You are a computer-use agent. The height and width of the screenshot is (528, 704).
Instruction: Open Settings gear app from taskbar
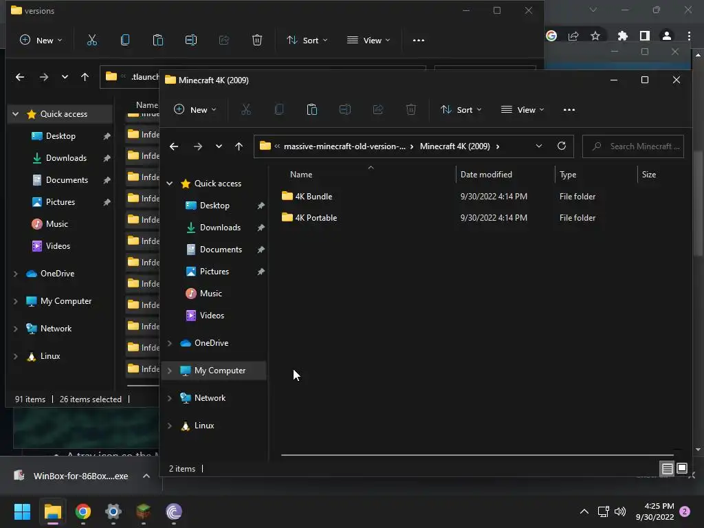click(113, 511)
